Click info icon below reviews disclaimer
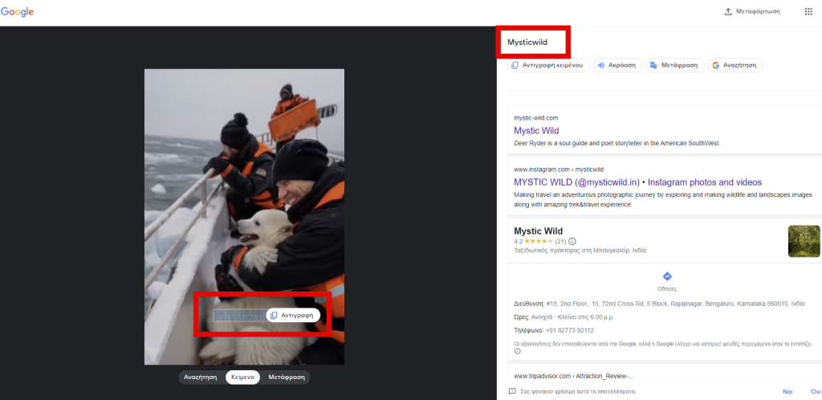 pyautogui.click(x=518, y=351)
